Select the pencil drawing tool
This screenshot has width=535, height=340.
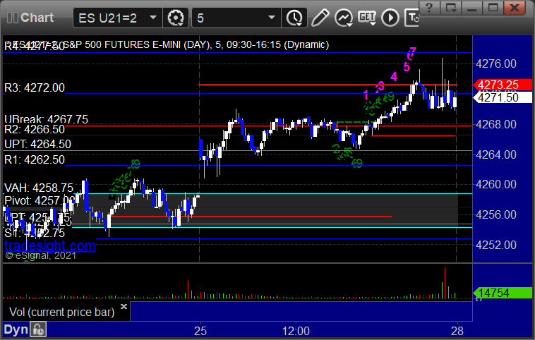click(x=320, y=18)
